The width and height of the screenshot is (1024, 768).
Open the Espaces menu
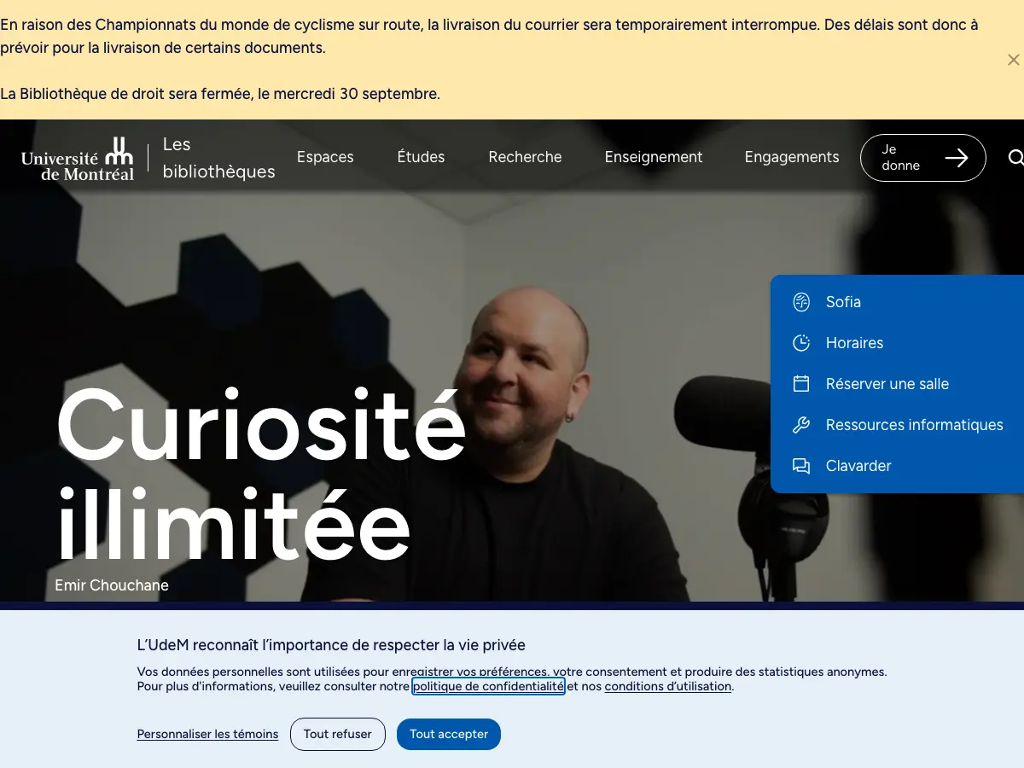pos(325,157)
